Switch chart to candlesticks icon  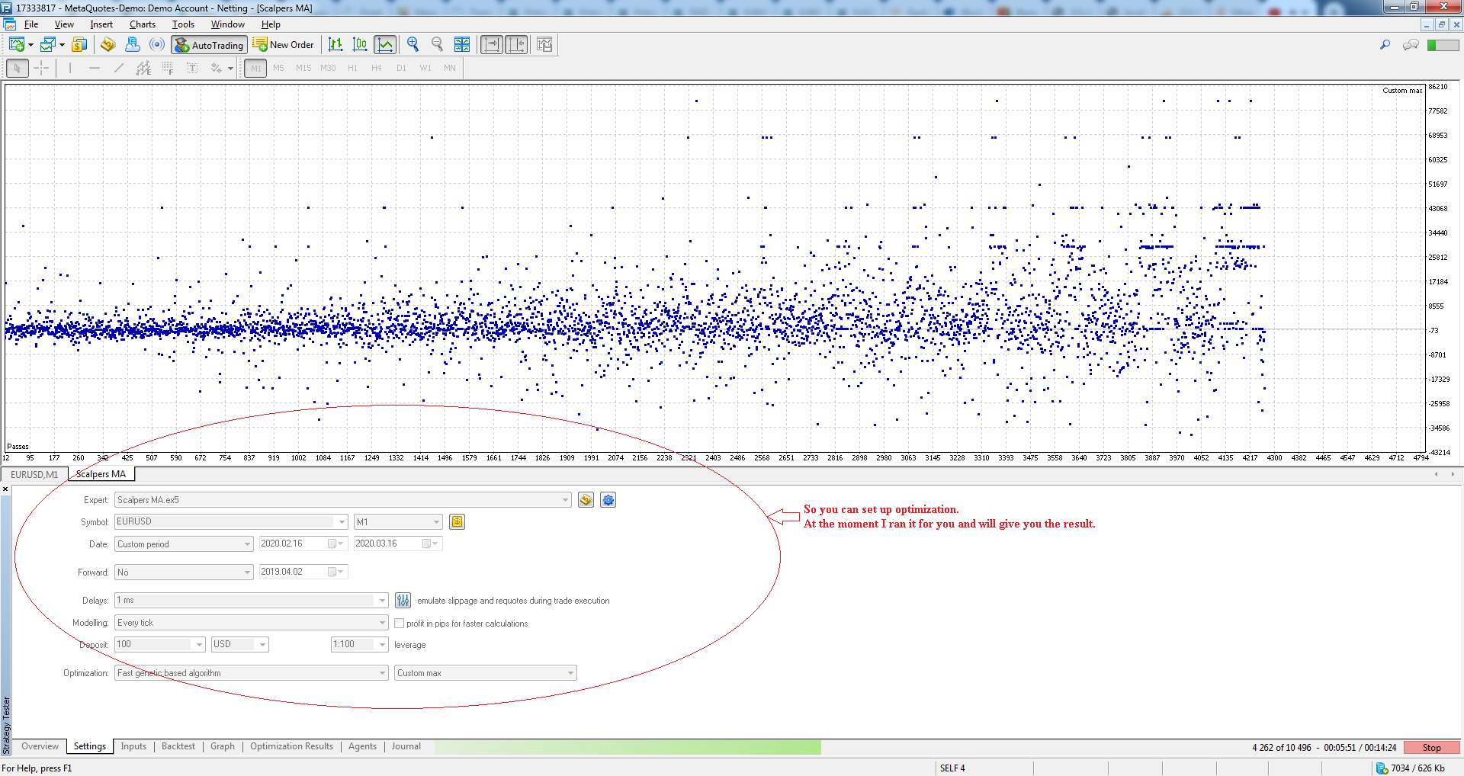pyautogui.click(x=360, y=45)
